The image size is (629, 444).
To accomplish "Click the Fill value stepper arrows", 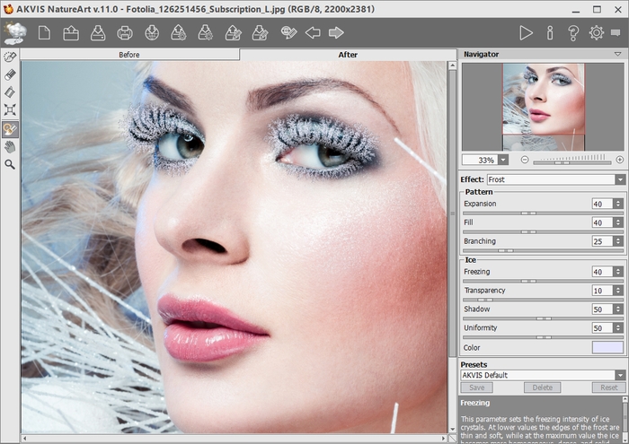I will point(618,222).
